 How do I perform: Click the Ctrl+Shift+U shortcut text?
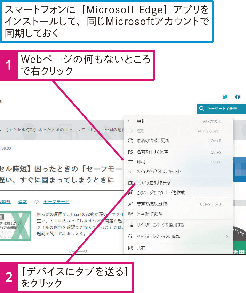tap(211, 204)
